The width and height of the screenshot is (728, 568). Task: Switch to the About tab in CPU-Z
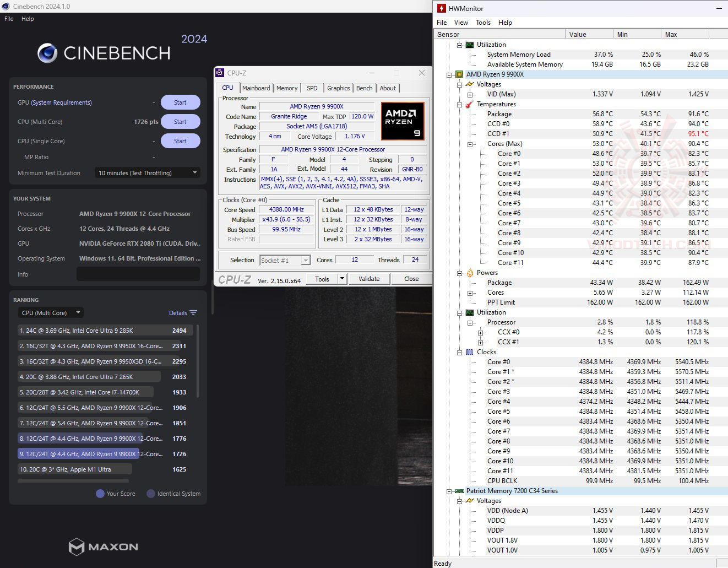coord(388,88)
